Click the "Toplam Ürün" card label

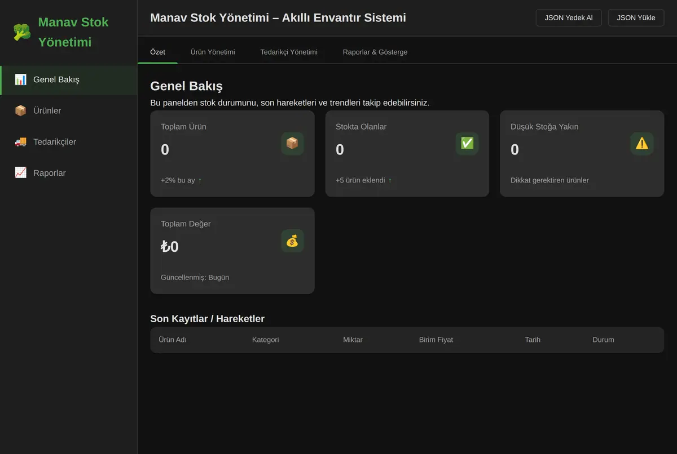(183, 127)
